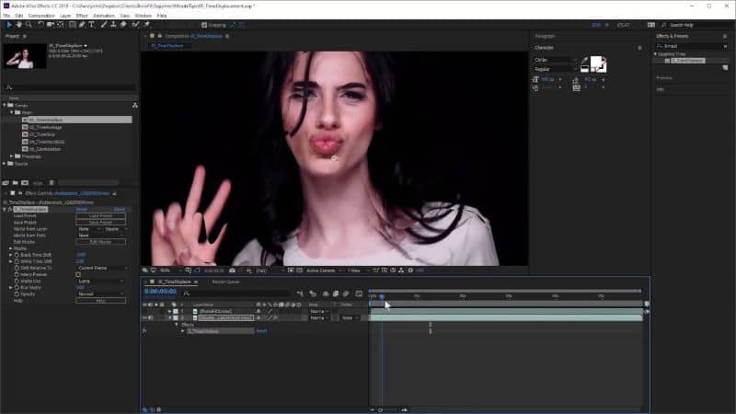
Task: Select the Pan Behind anchor point tool
Action: coord(61,25)
